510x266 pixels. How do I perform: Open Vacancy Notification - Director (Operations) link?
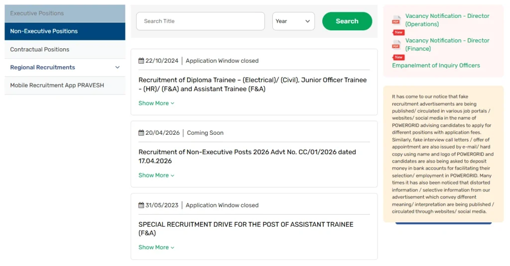coord(447,20)
